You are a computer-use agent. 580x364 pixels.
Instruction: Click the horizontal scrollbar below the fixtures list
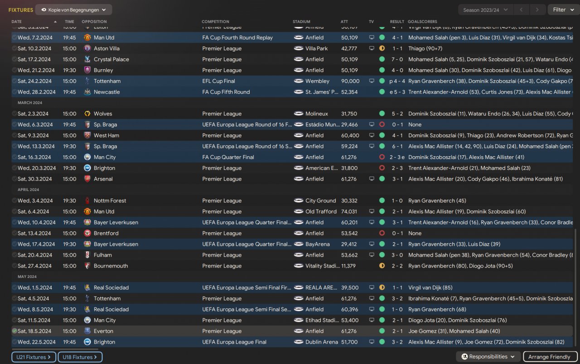[x=55, y=349]
